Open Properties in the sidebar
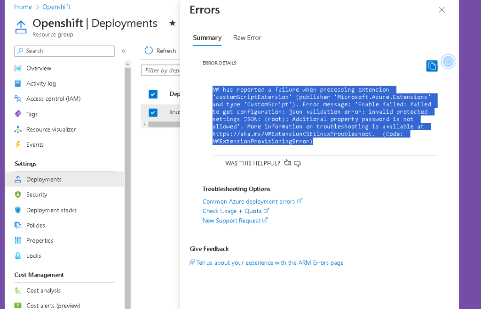This screenshot has width=481, height=309. 39,241
